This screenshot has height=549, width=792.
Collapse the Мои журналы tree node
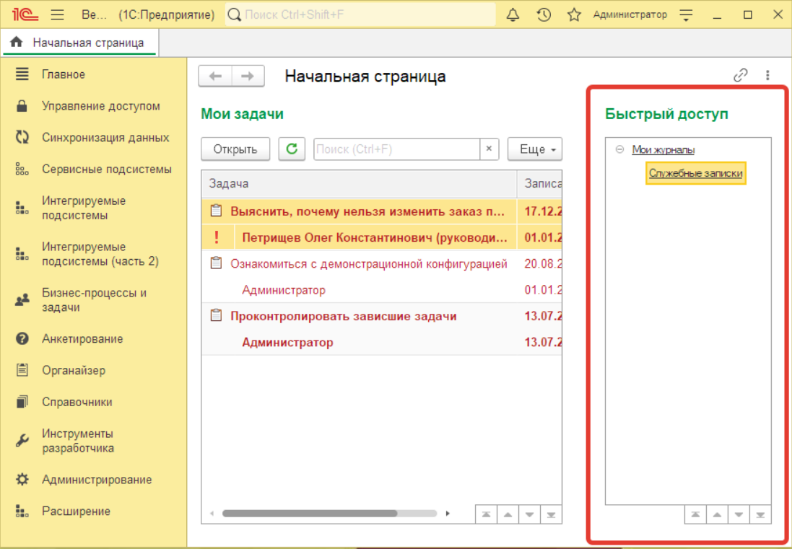coord(619,149)
